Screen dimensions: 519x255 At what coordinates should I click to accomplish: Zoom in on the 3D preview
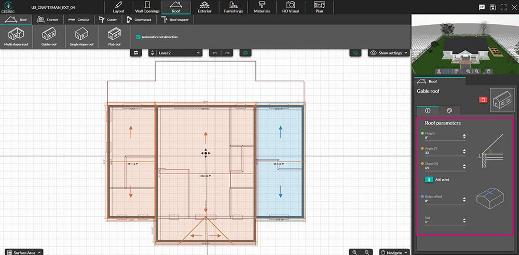[x=469, y=70]
